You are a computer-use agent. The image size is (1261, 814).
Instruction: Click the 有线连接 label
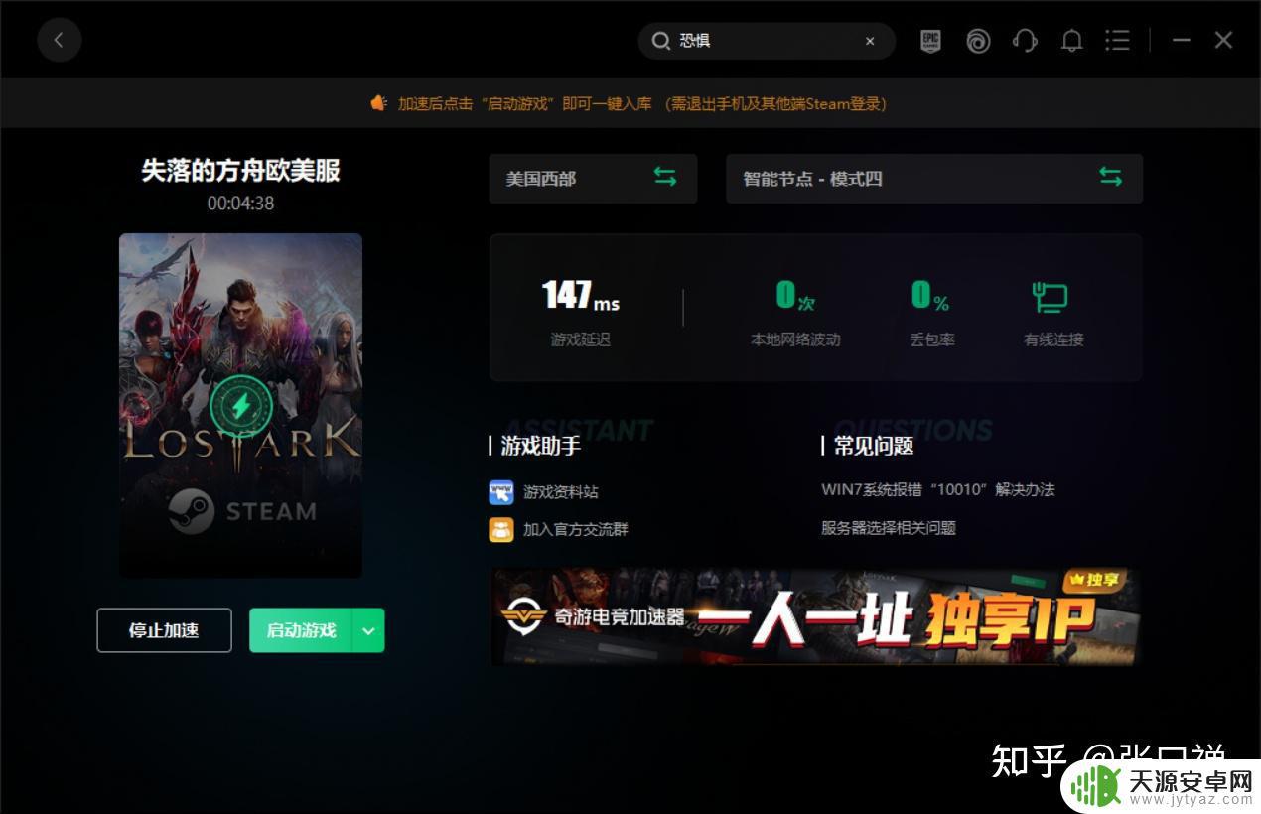[1053, 339]
